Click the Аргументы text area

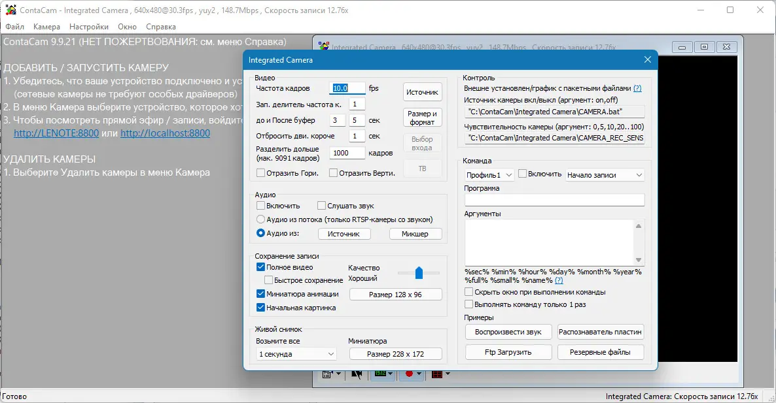(550, 243)
